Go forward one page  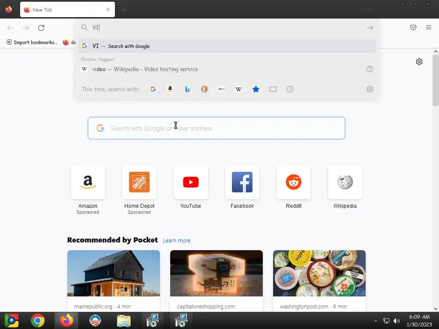26,28
